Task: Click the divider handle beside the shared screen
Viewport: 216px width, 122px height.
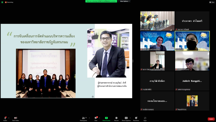Action: click(133, 61)
